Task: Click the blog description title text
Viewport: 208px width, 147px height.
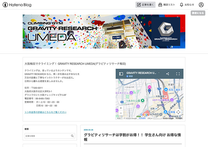Action: [75, 64]
